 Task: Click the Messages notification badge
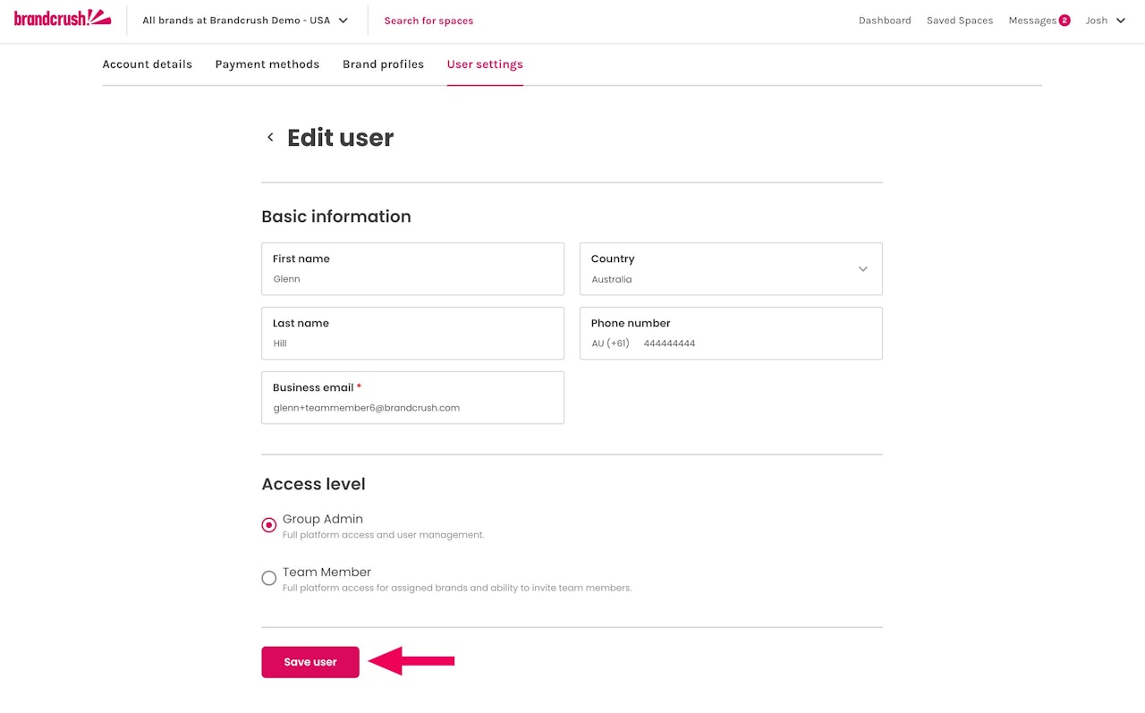coord(1064,21)
